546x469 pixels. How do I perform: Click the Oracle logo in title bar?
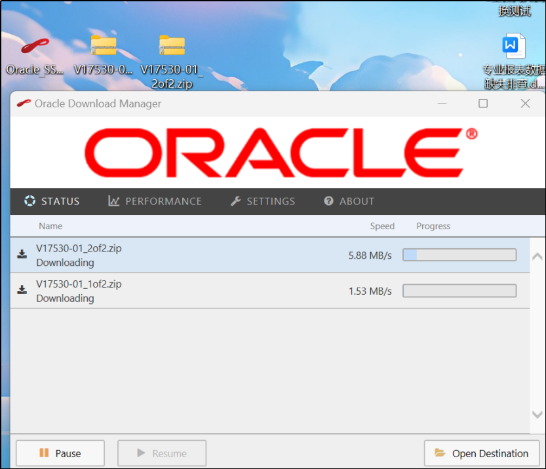click(x=24, y=103)
